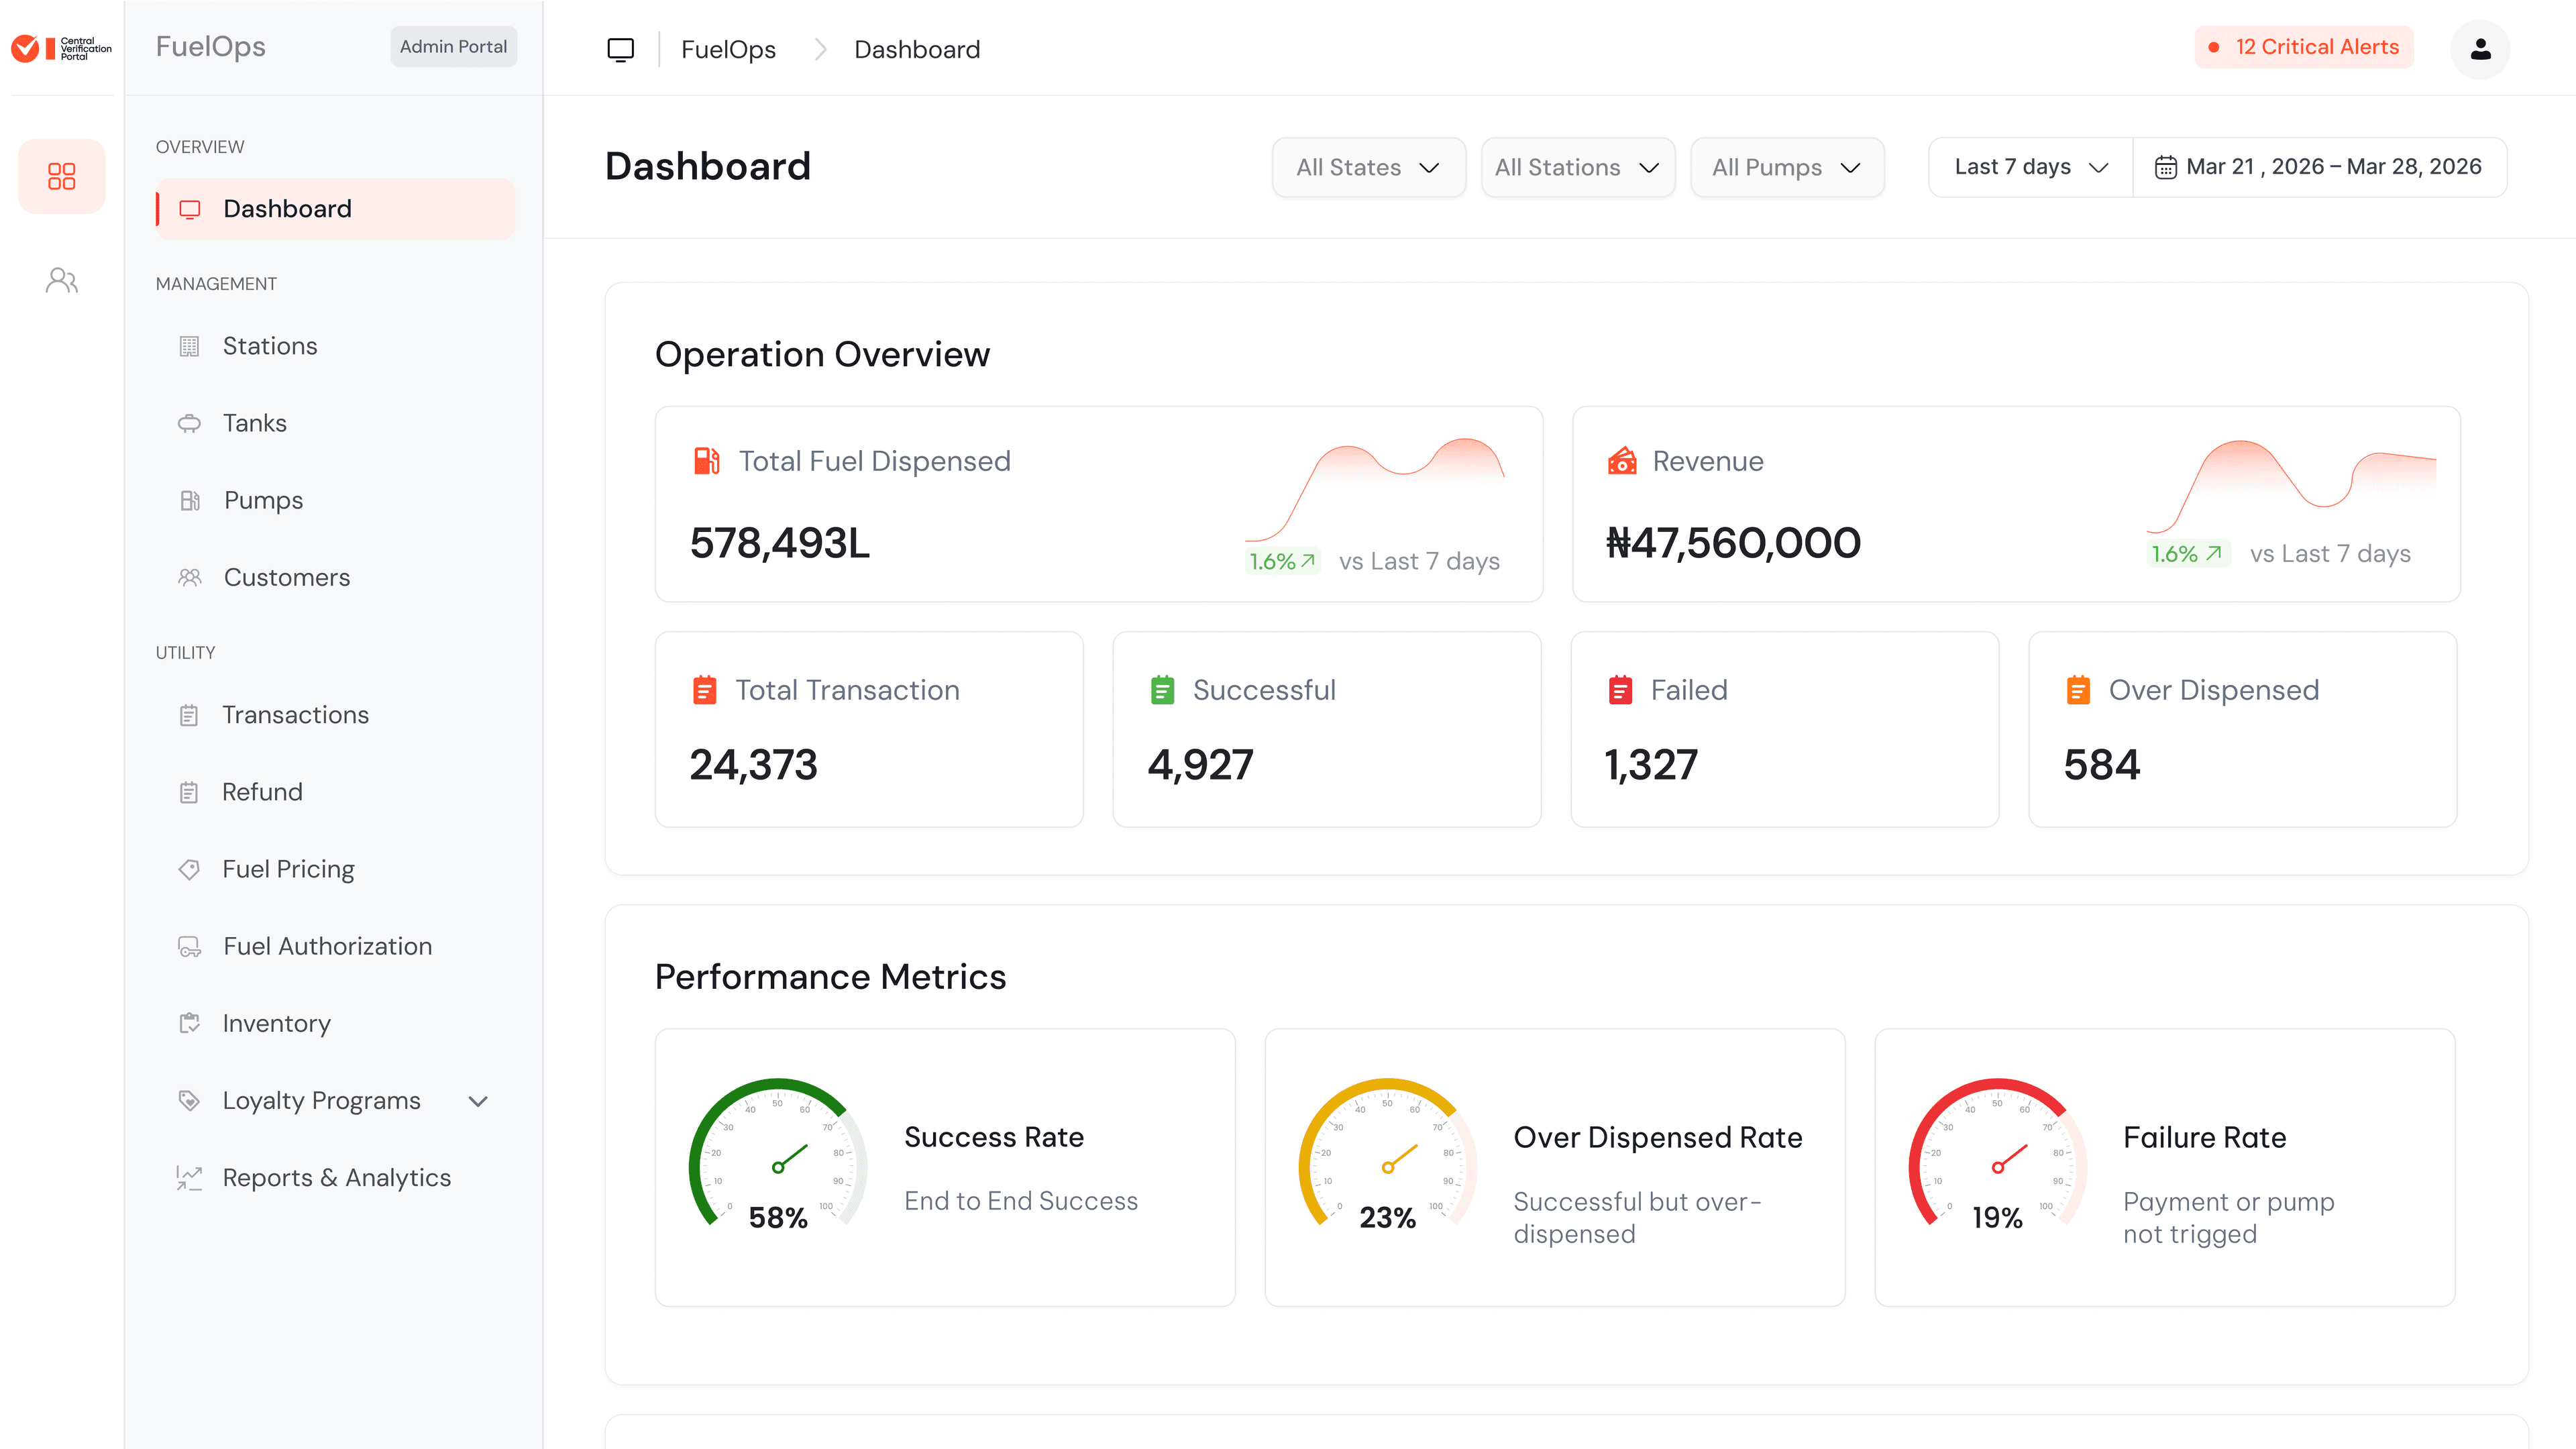Click Dashboard breadcrumb link
Screen dimensions: 2576x1449
tap(917, 49)
